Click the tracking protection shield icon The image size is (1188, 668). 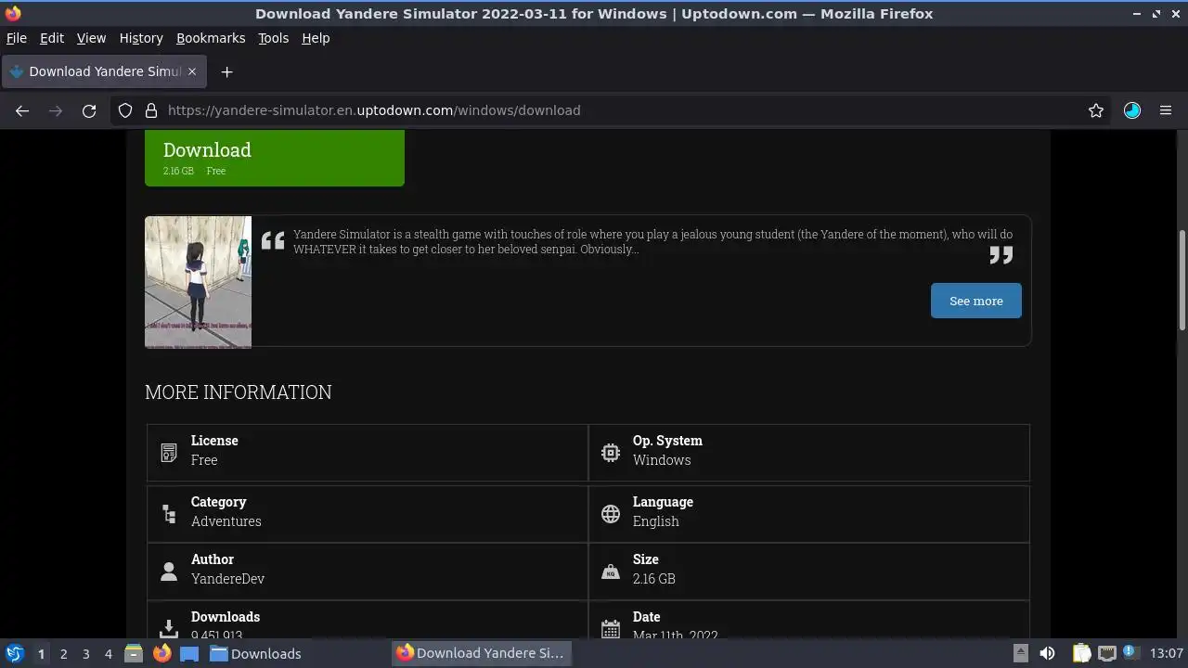[x=125, y=110]
